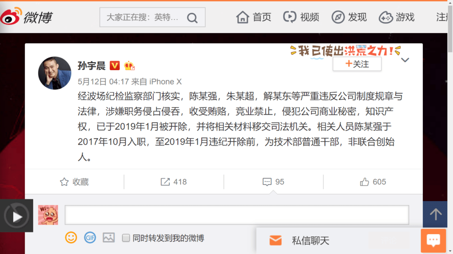The image size is (453, 254).
Task: Click the scroll-to-top arrow button
Action: pyautogui.click(x=435, y=214)
